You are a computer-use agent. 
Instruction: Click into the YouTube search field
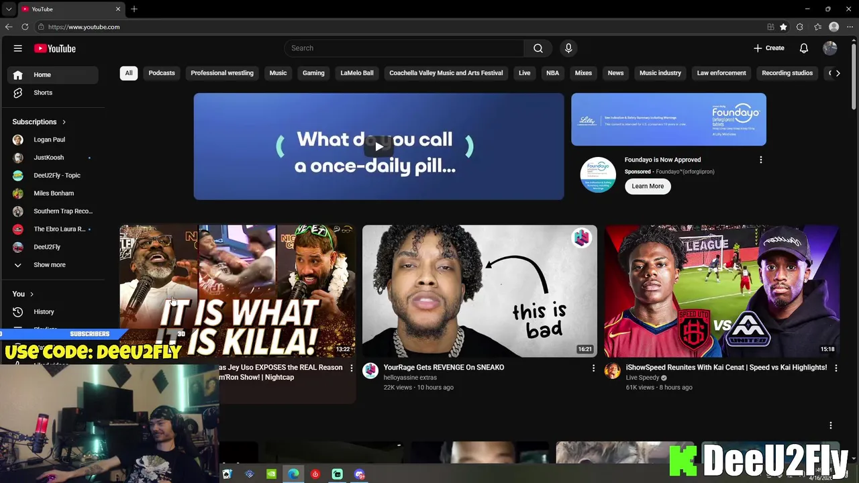(x=404, y=48)
